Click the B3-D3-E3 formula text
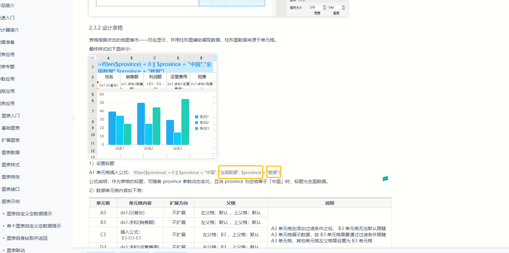Image resolution: width=509 pixels, height=253 pixels. click(x=131, y=238)
